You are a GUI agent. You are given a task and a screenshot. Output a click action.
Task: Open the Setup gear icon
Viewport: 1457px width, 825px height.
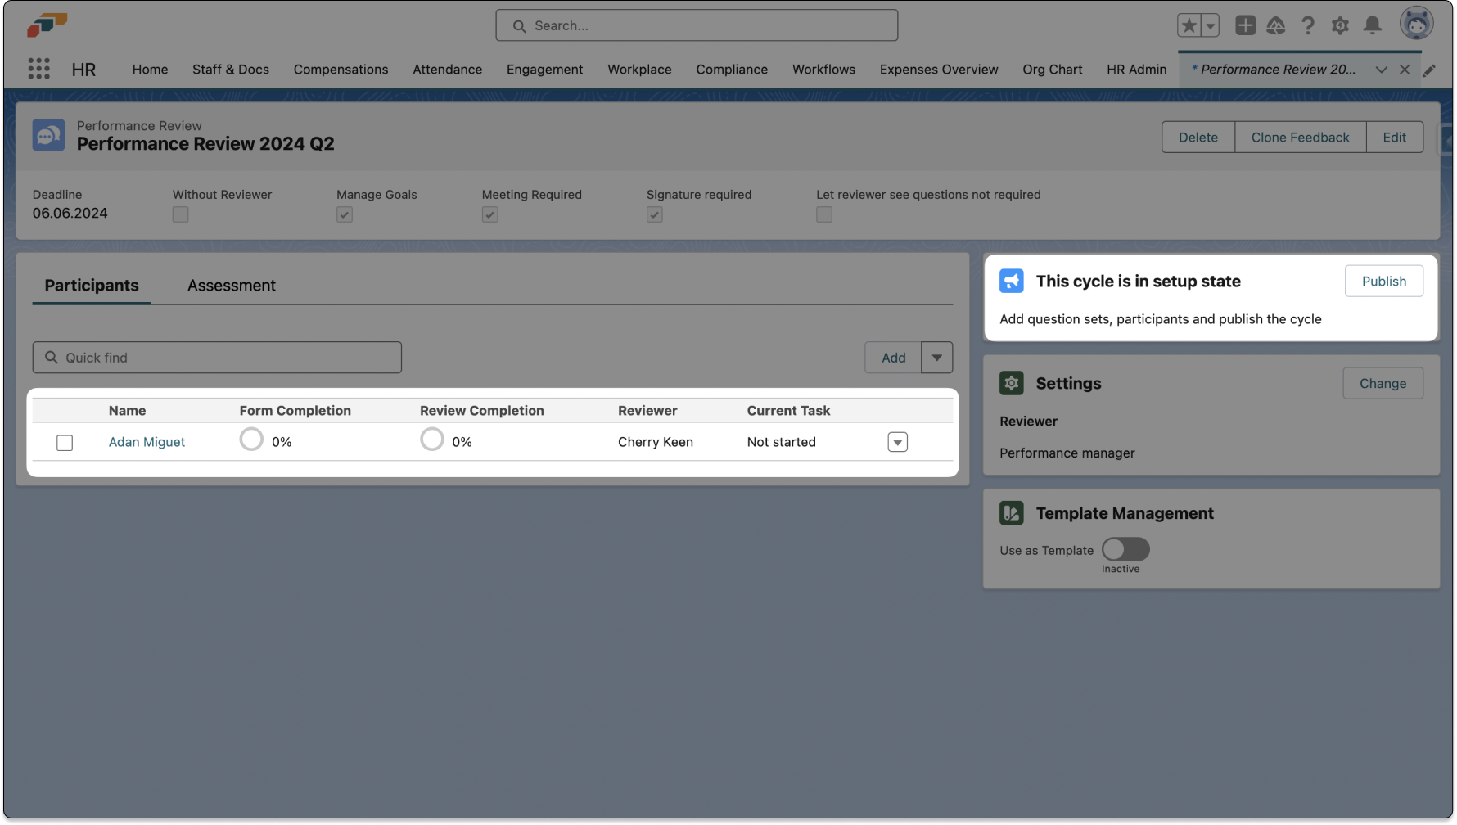pos(1339,25)
